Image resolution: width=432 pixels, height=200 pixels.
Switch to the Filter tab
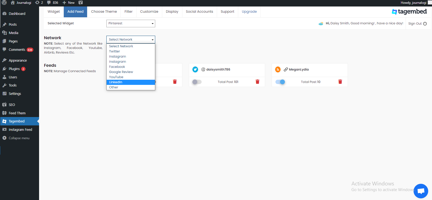(x=129, y=12)
